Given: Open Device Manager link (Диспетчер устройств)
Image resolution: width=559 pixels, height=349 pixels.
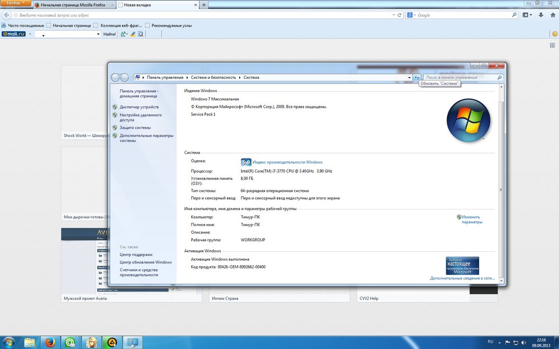Looking at the screenshot, I should coord(139,107).
